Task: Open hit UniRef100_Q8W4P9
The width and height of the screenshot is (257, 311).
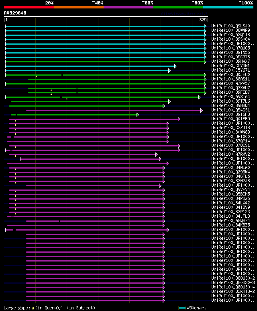Action: point(230,30)
